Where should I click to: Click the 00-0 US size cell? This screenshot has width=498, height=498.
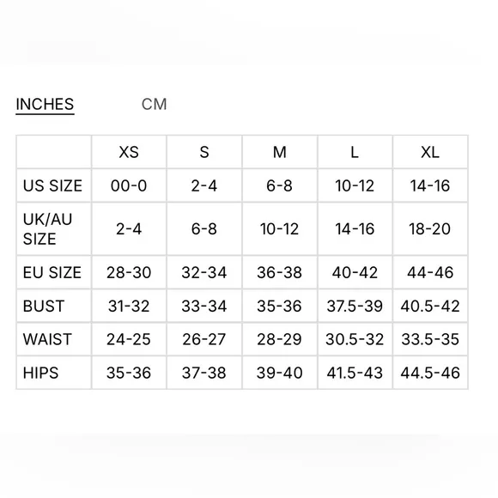129,185
